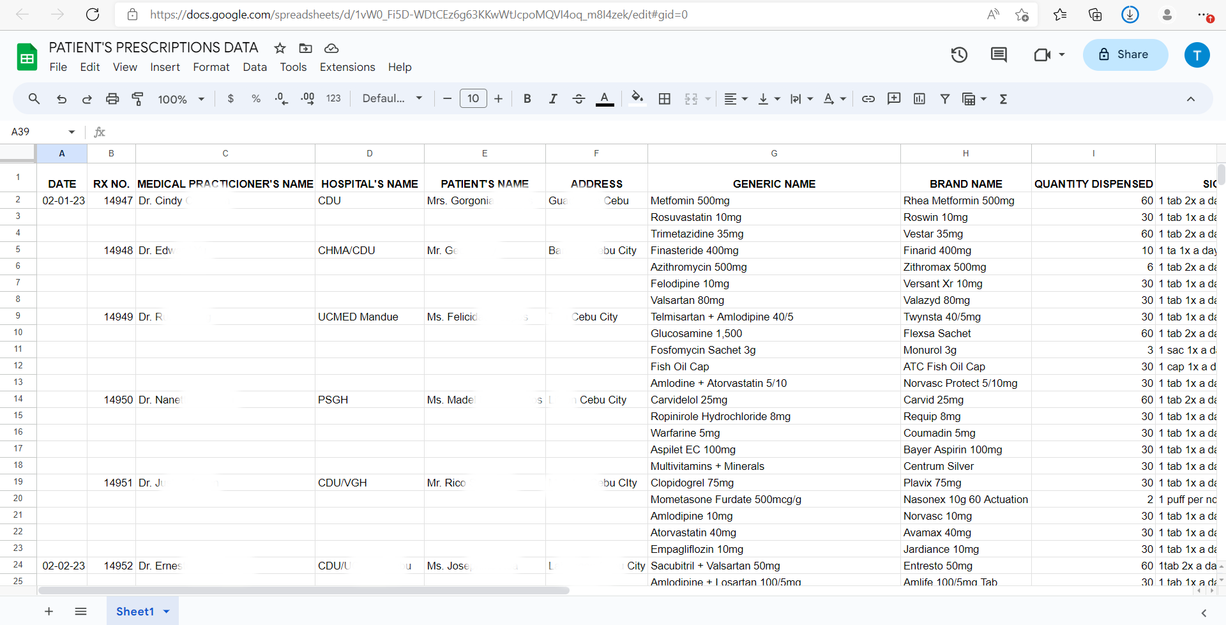Open the Sheet1 tab
Screen dimensions: 1226x625
pos(142,612)
